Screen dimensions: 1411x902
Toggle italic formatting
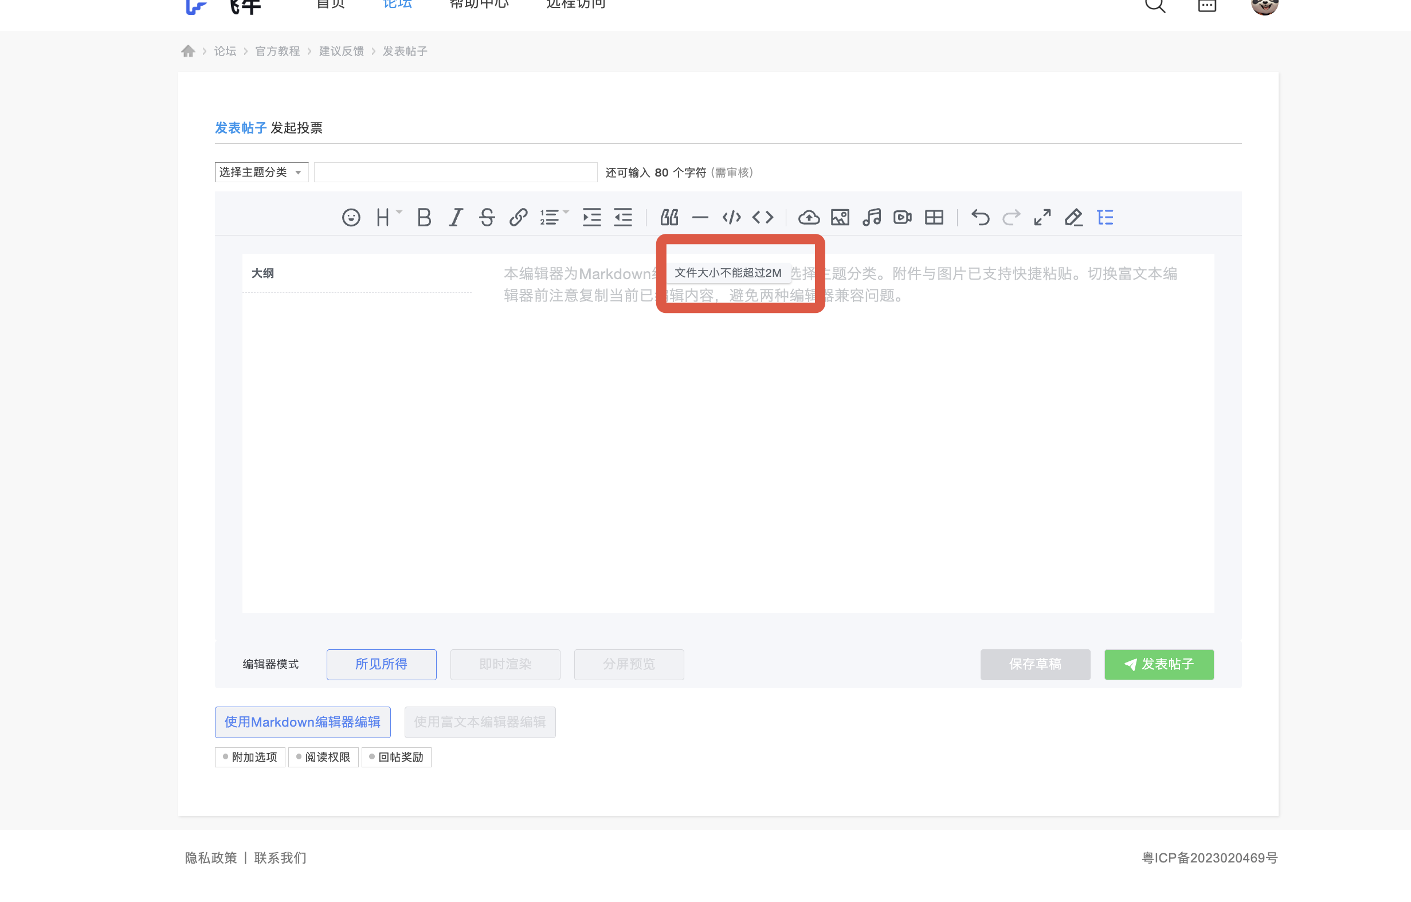click(x=456, y=217)
